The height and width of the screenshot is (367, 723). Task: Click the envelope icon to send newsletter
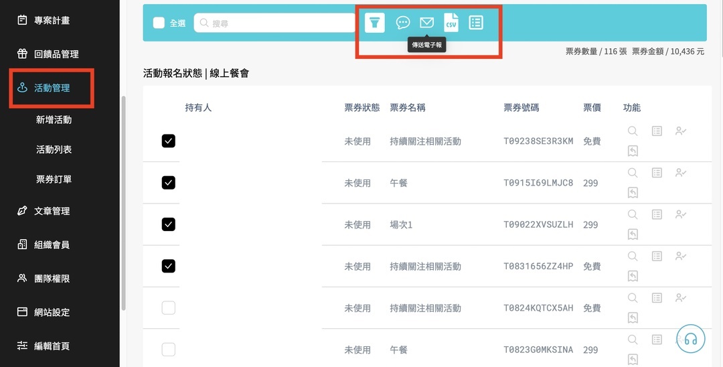(426, 23)
